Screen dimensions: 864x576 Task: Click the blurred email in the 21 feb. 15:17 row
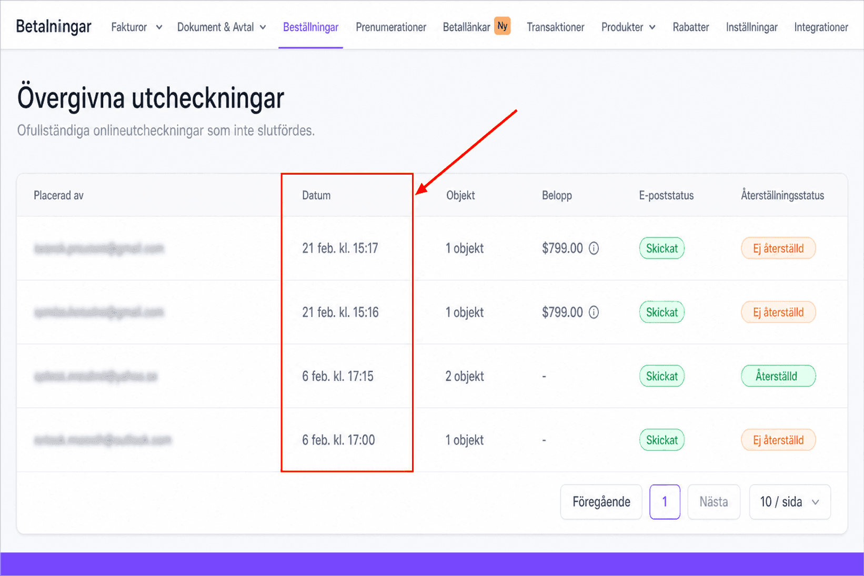99,248
